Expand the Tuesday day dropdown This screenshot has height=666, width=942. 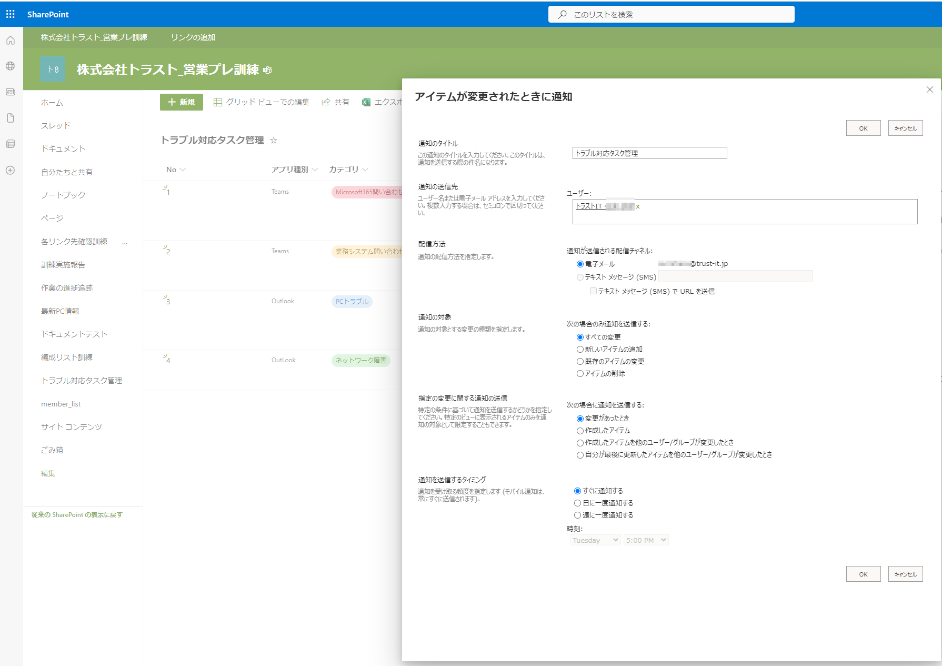click(595, 540)
